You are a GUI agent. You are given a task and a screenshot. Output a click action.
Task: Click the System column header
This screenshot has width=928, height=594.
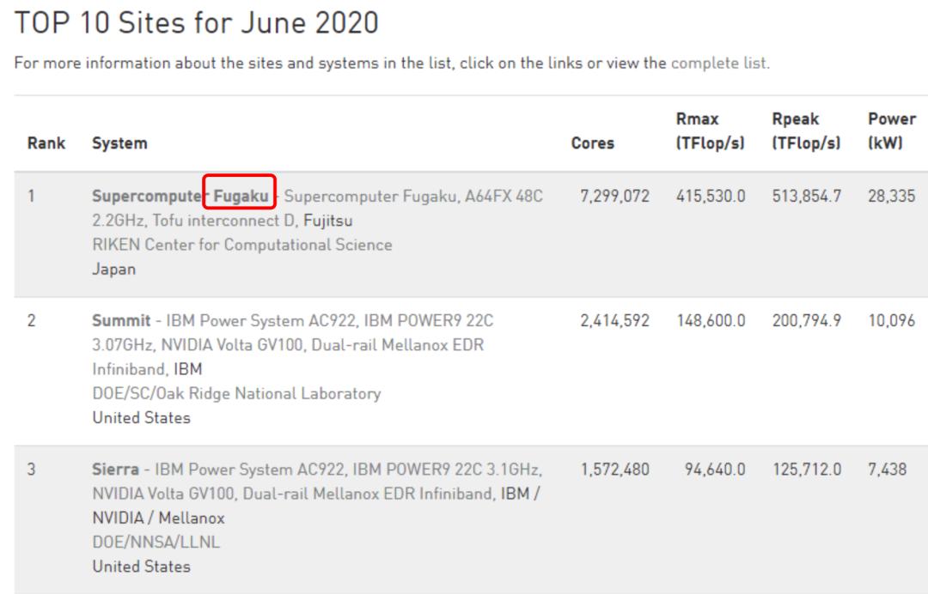coord(119,144)
